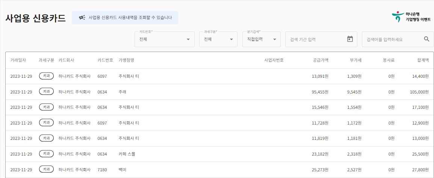Viewport: 434px width, 178px height.
Task: Click the 가맹점명 column header
Action: pos(126,60)
